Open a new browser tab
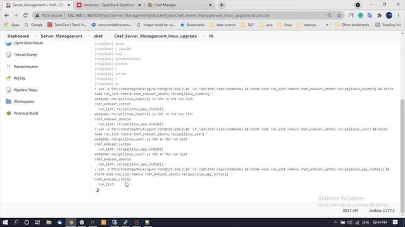This screenshot has height=227, width=405. 221,5
